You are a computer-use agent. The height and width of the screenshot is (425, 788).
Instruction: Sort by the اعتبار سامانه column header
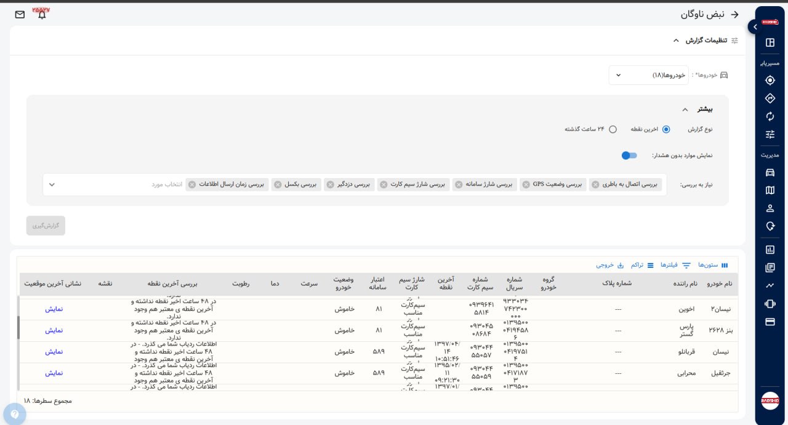click(x=377, y=283)
